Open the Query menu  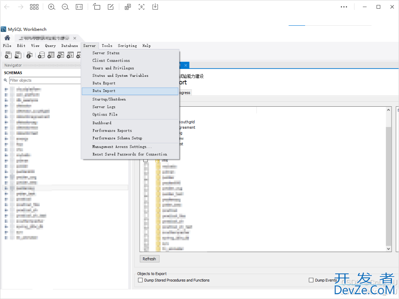point(50,46)
